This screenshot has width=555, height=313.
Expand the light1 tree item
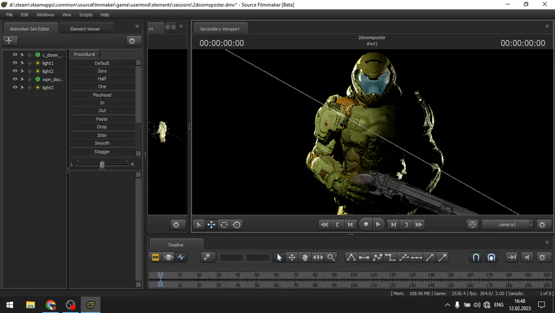point(30,63)
